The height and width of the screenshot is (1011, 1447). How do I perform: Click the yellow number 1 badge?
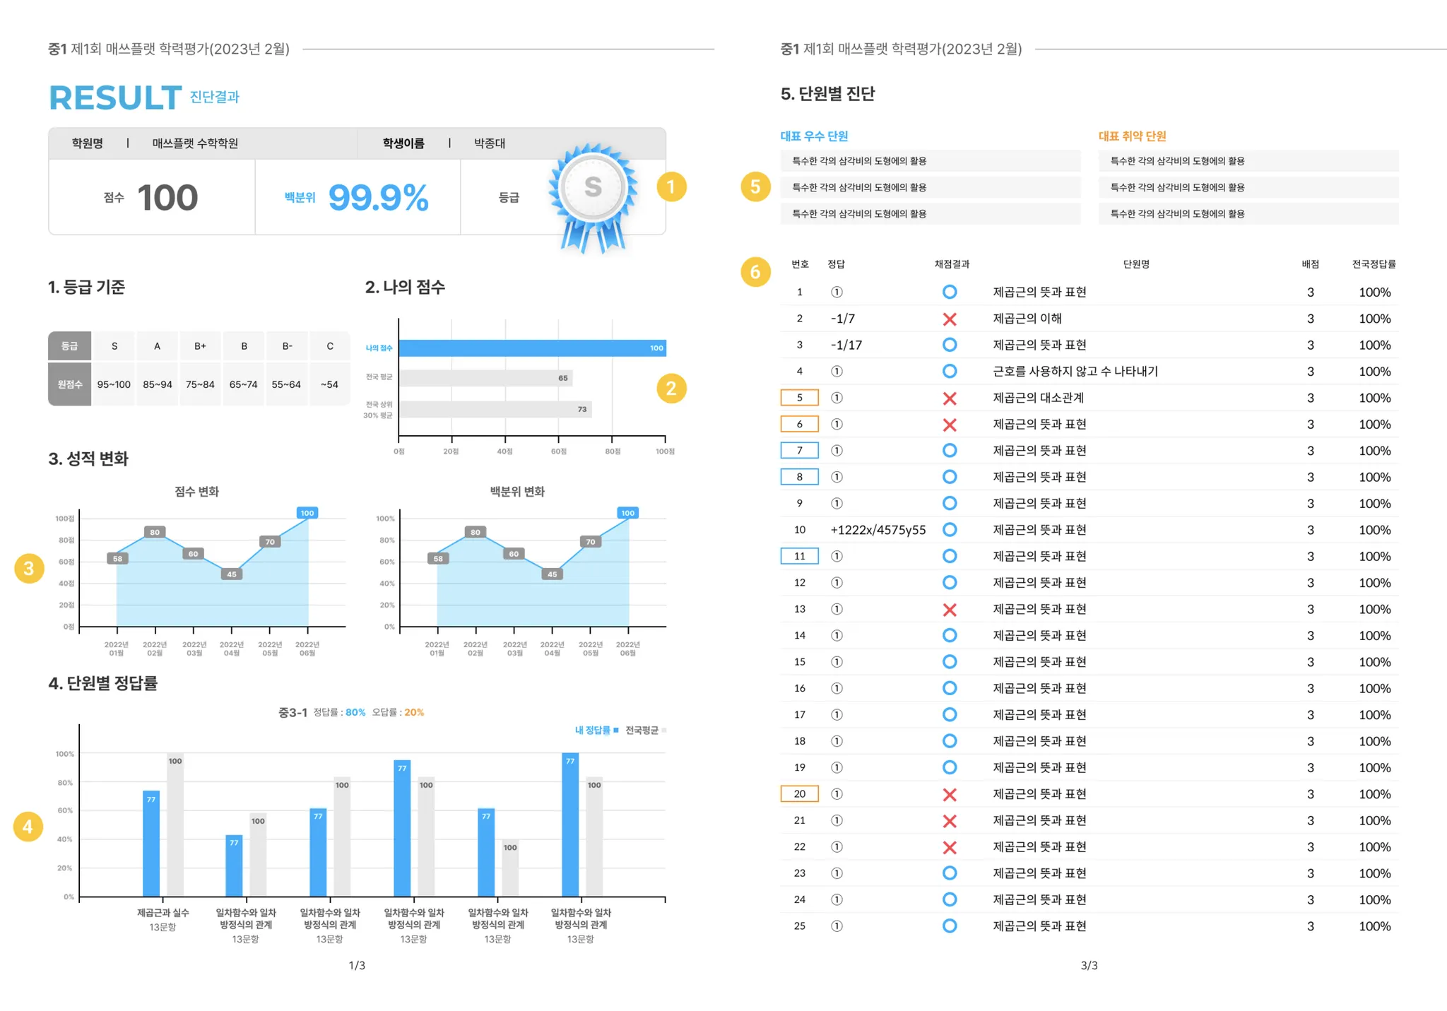tap(671, 187)
